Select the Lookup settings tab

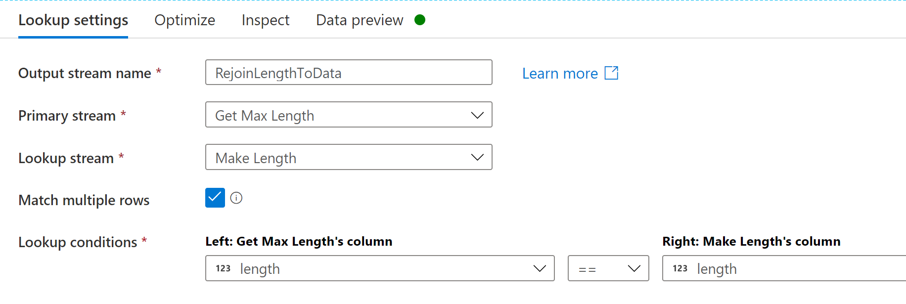(x=73, y=20)
